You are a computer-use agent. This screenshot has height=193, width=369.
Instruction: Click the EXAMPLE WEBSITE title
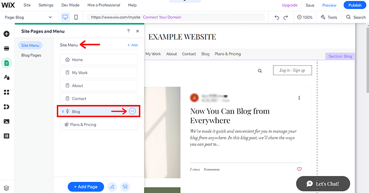click(182, 37)
